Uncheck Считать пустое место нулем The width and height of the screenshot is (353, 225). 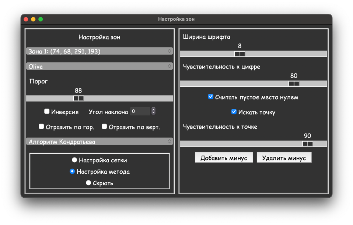211,97
